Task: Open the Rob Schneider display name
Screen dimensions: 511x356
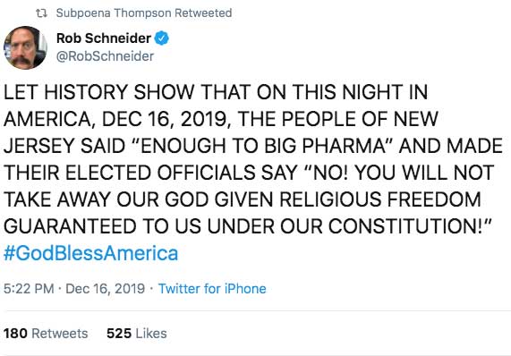Action: tap(104, 38)
